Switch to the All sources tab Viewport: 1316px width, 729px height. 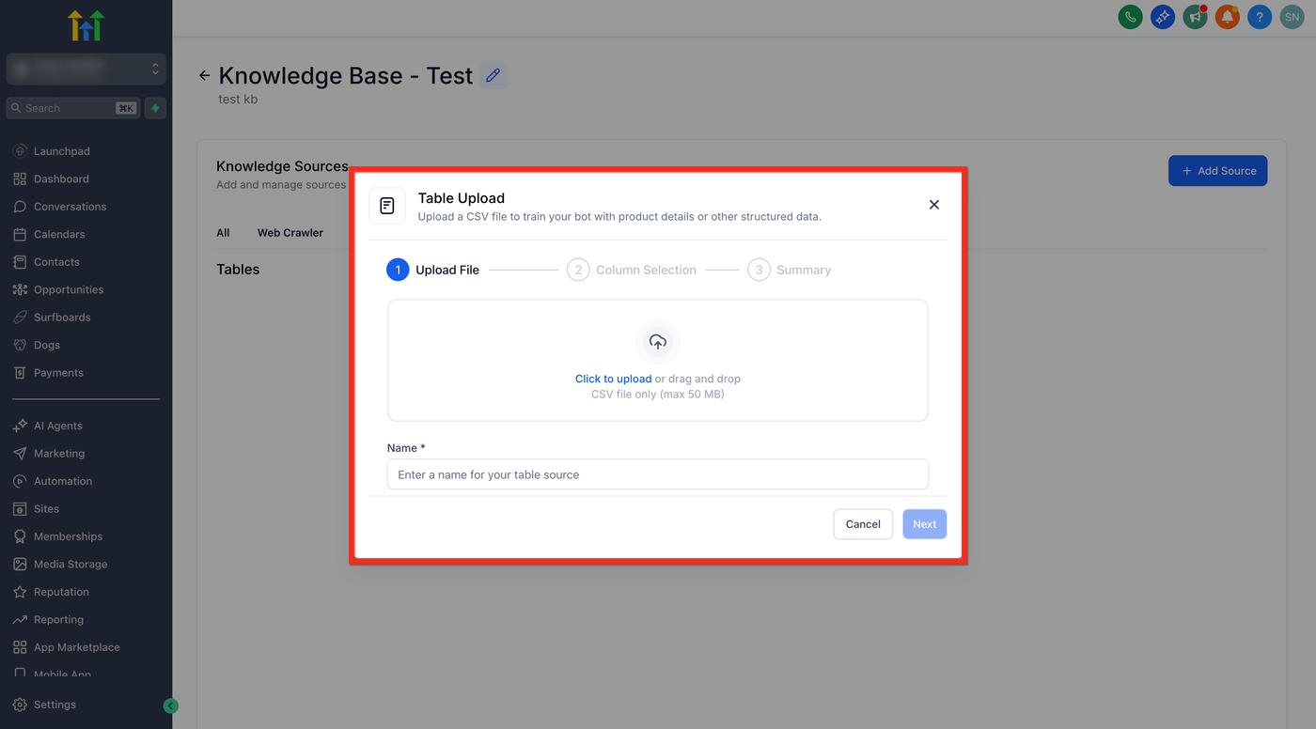(x=223, y=233)
